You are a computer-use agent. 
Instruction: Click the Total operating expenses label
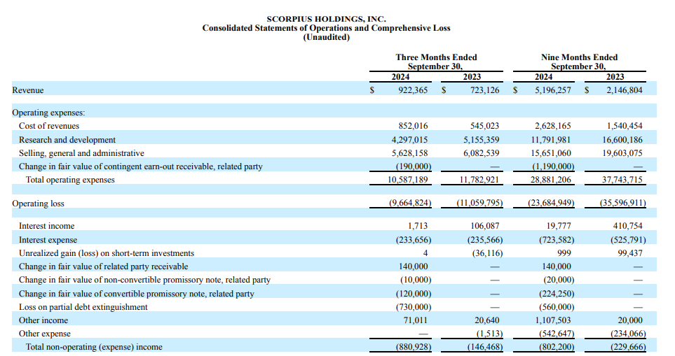70,180
